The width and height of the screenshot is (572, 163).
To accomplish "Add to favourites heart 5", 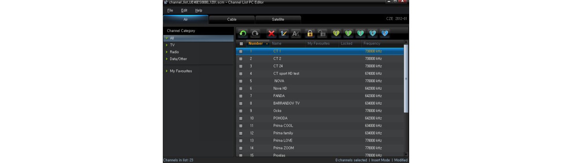I will (x=385, y=33).
